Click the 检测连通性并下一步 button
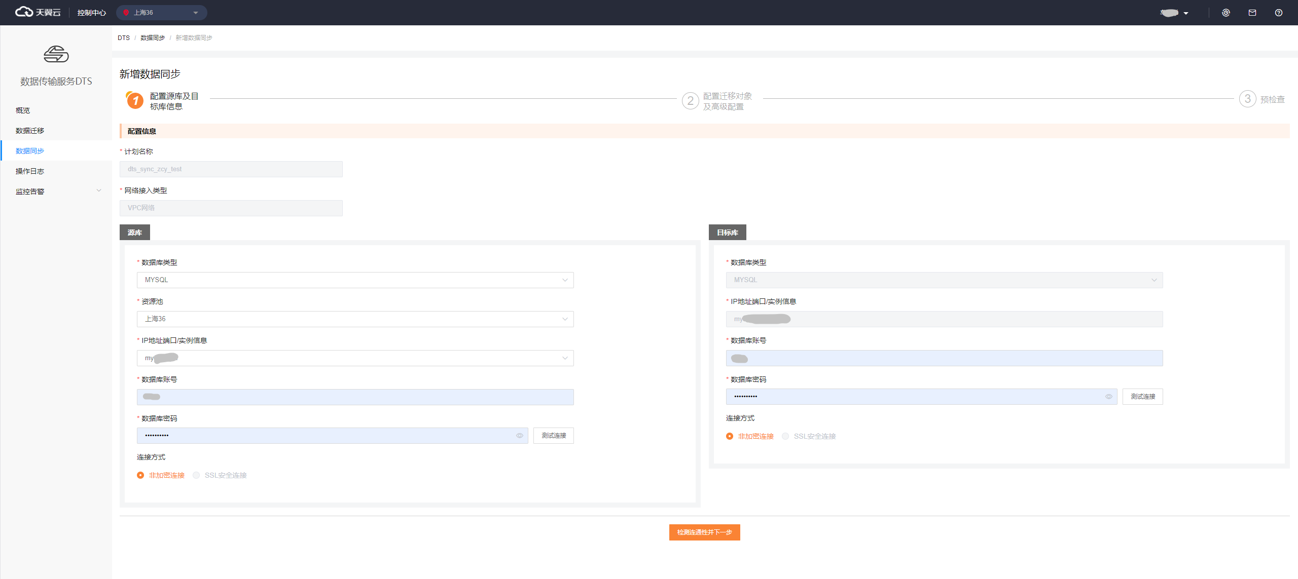The width and height of the screenshot is (1298, 579). 704,532
